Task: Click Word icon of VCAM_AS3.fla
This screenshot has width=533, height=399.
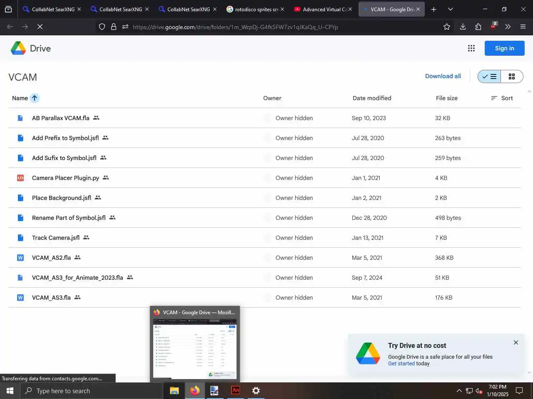Action: coord(20,298)
